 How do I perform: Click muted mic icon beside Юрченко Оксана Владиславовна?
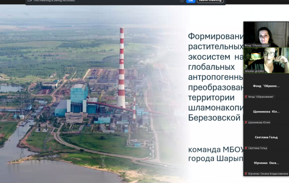[x=246, y=174]
